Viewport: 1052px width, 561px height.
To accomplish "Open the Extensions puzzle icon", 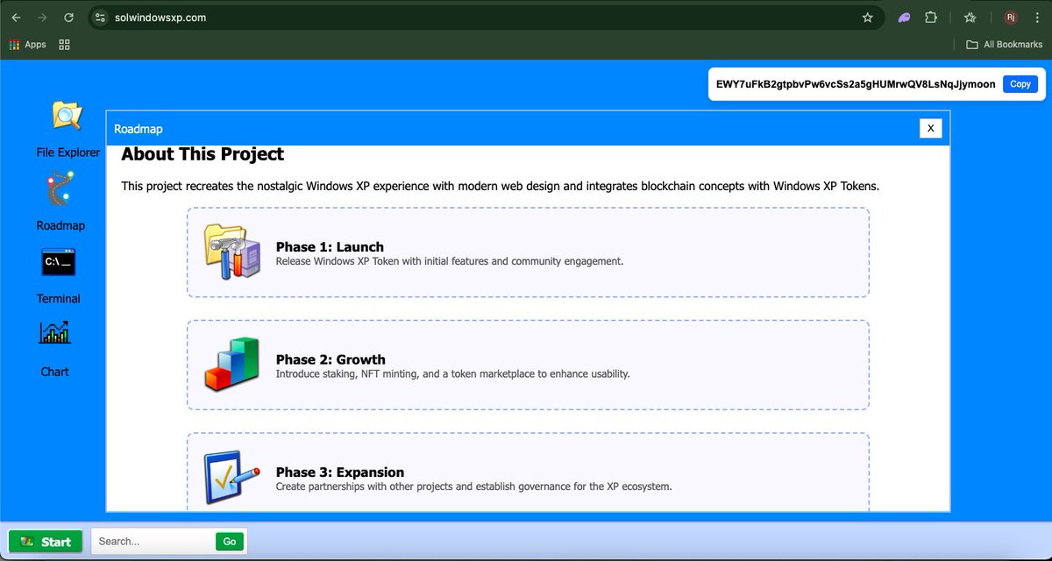I will pyautogui.click(x=931, y=17).
